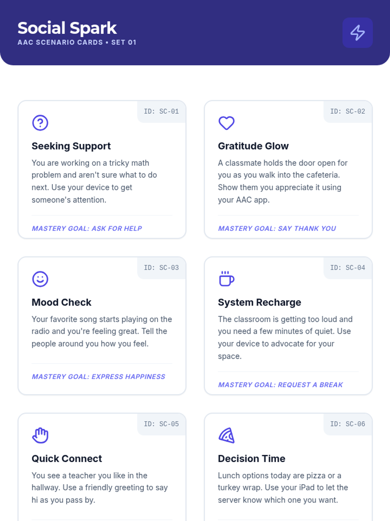
Task: Click the smiley face icon on Mood Check
Action: tap(40, 279)
